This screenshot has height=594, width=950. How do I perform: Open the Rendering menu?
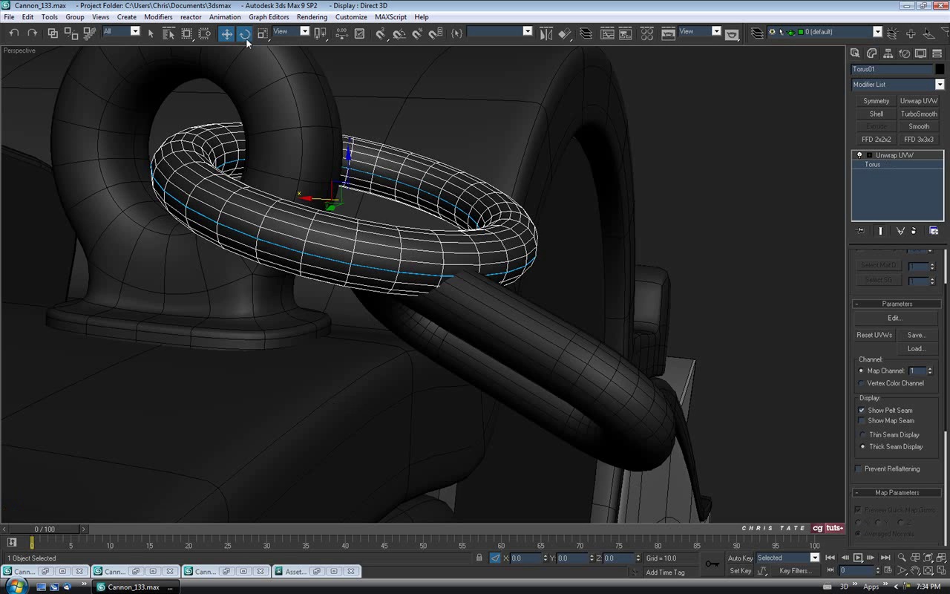pyautogui.click(x=312, y=17)
